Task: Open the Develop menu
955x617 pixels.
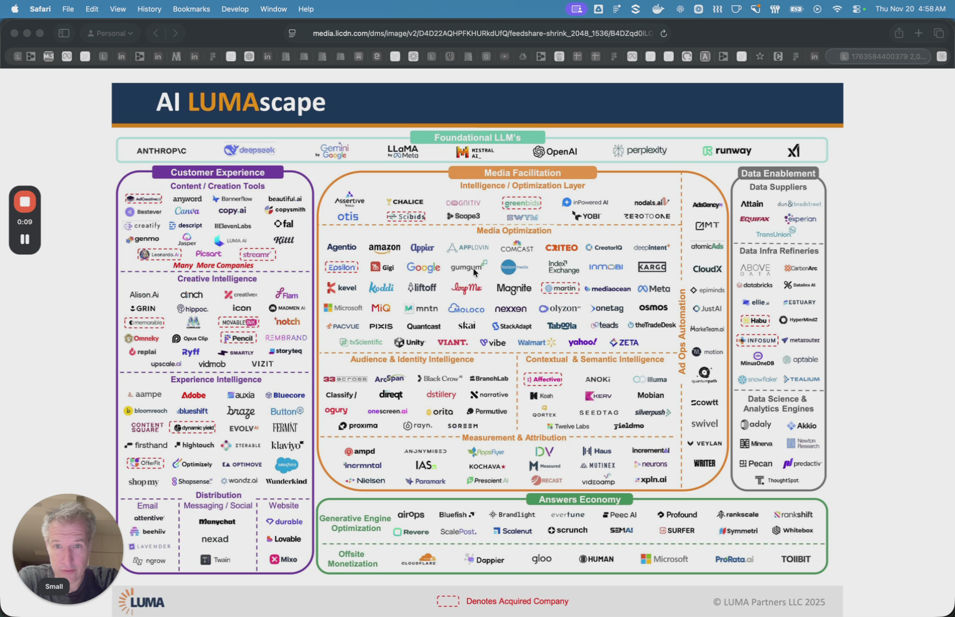Action: point(235,9)
